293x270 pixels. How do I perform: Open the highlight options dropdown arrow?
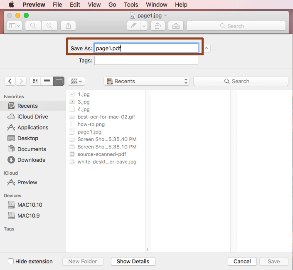click(x=144, y=26)
